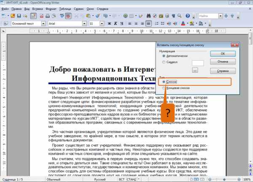The height and width of the screenshot is (182, 253).
Task: Run the Spelling and Grammar check icon
Action: [62, 16]
